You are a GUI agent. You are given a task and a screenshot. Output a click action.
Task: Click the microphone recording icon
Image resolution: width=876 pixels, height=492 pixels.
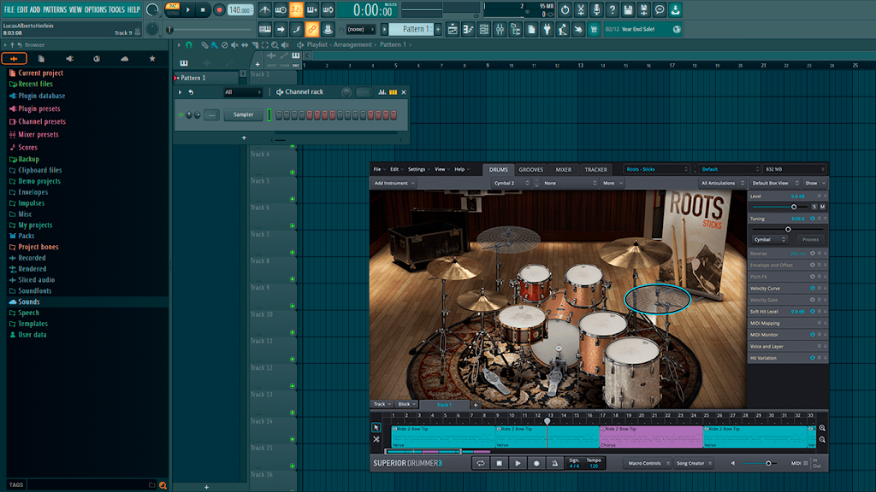point(596,9)
